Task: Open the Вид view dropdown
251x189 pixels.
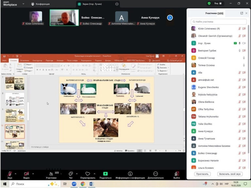Action: pyautogui.click(x=218, y=4)
